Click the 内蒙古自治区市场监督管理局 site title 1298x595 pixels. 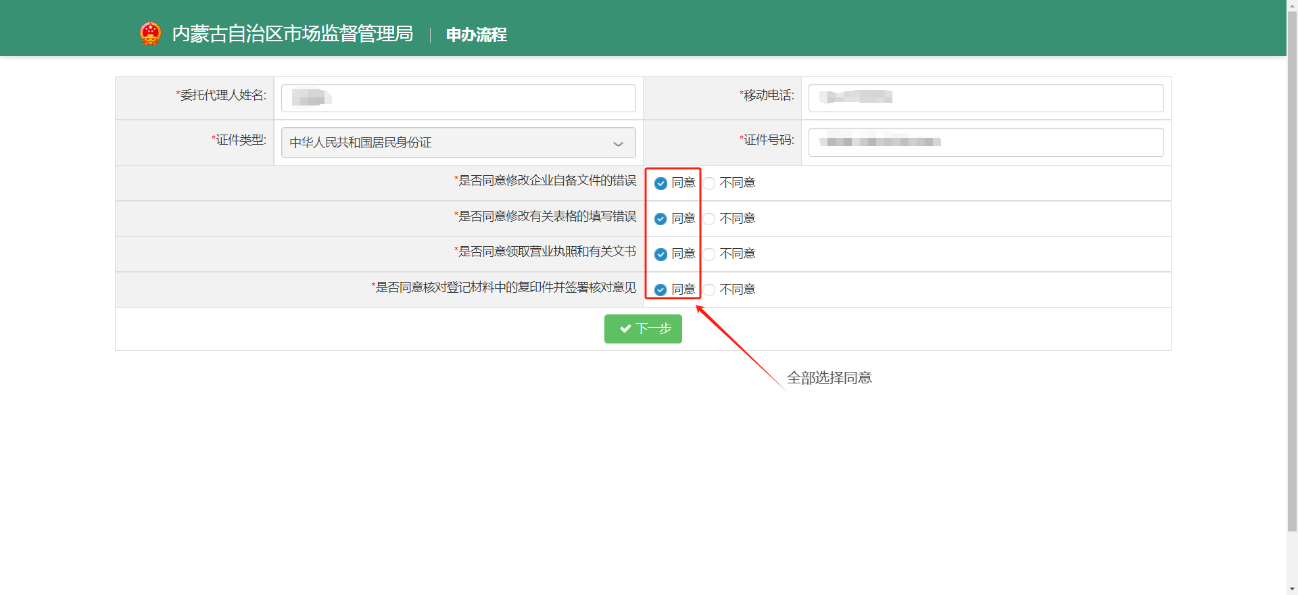point(292,34)
